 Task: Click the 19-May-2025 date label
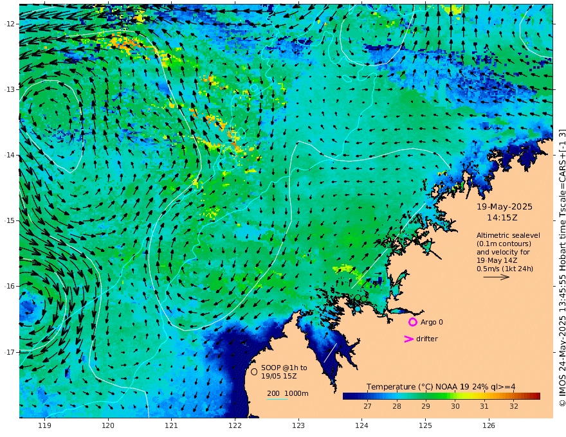504,206
